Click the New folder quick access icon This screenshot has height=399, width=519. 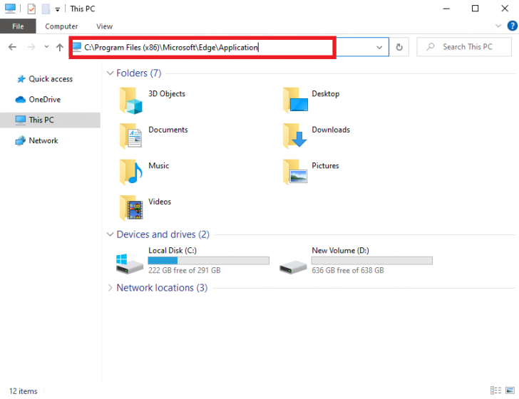coord(46,9)
